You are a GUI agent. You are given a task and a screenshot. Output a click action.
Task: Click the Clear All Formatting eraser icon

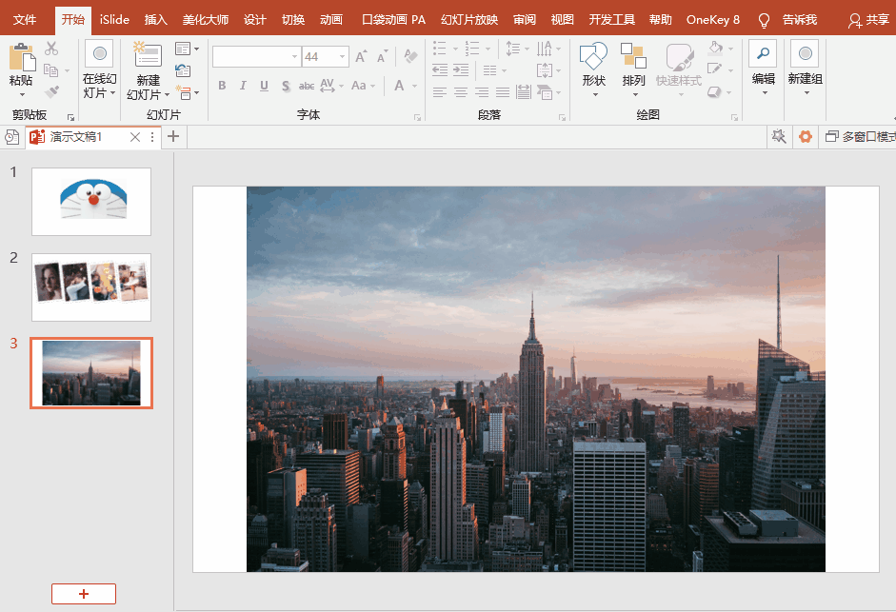click(409, 56)
